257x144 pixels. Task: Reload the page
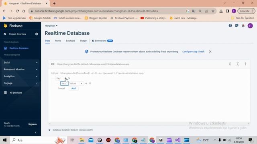point(17,11)
